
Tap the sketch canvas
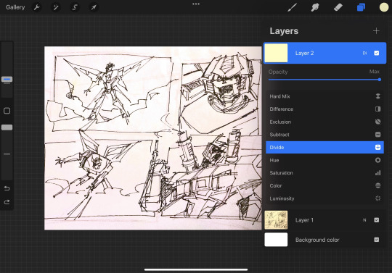(153, 138)
